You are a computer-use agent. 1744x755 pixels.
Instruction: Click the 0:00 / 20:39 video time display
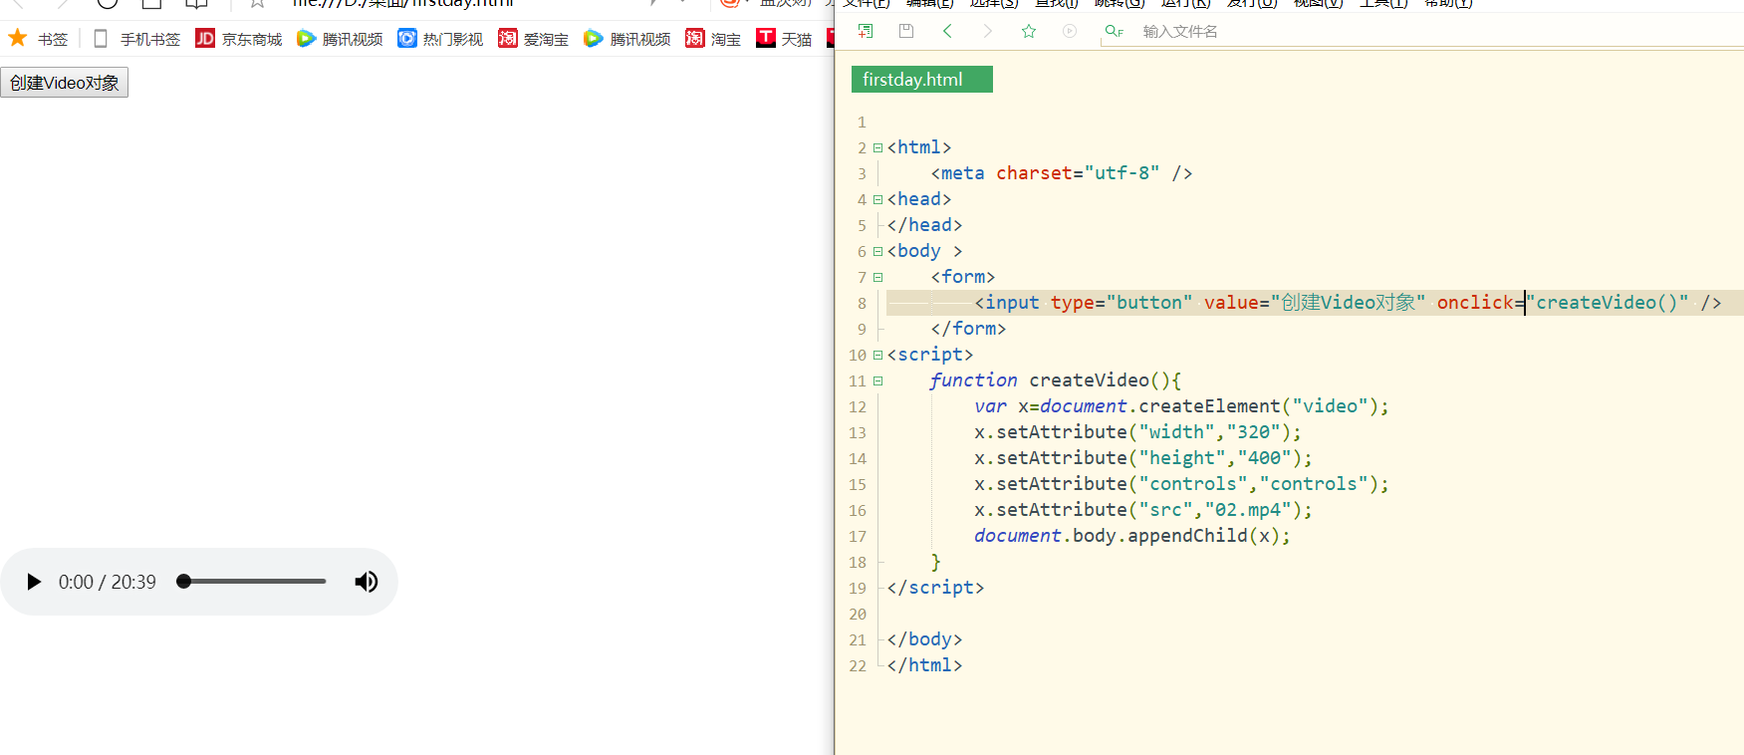point(108,582)
